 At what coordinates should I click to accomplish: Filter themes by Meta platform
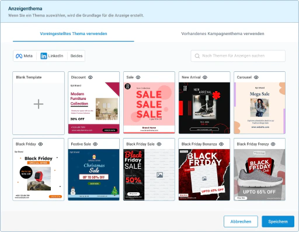point(25,56)
